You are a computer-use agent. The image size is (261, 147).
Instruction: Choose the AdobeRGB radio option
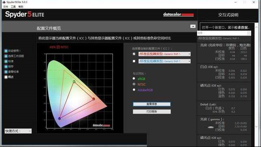pos(134,90)
